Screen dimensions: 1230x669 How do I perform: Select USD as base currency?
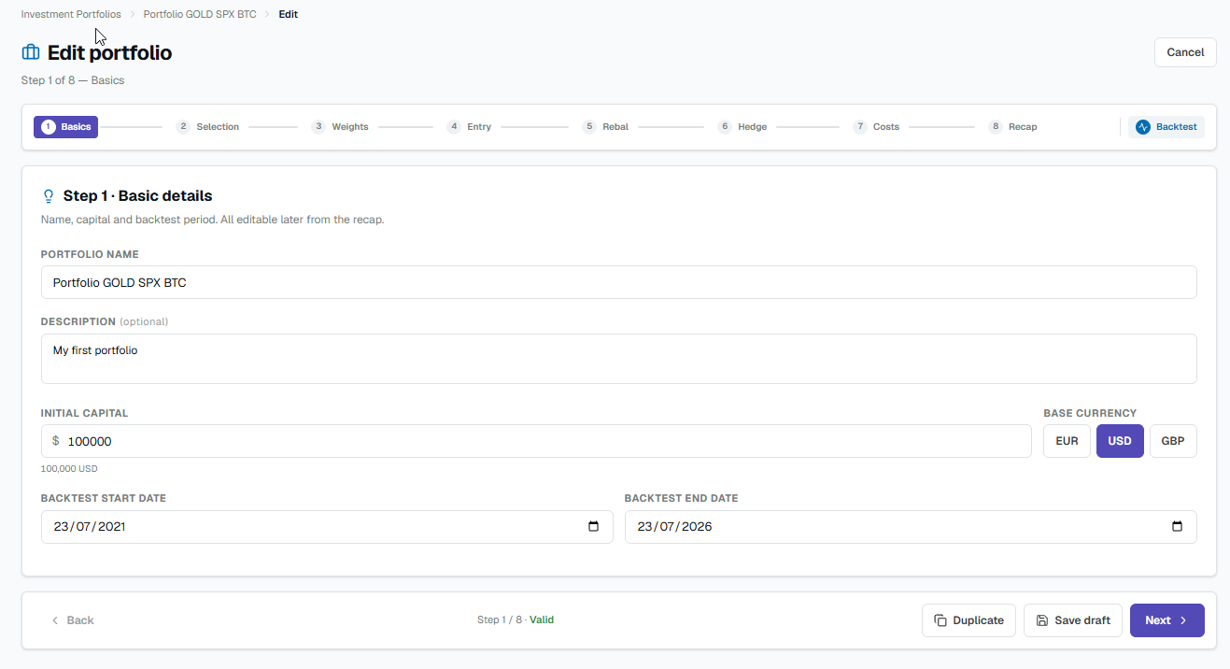tap(1120, 441)
